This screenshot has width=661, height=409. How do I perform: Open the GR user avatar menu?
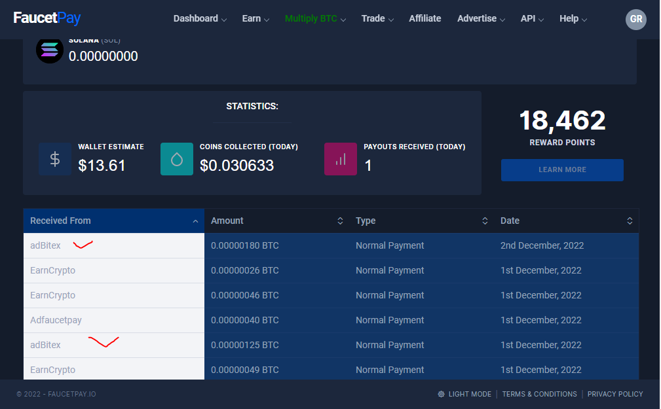point(635,19)
